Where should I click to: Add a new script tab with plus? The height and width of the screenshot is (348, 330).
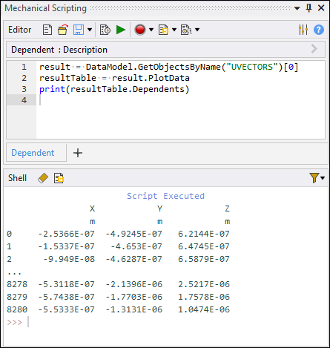(x=78, y=153)
